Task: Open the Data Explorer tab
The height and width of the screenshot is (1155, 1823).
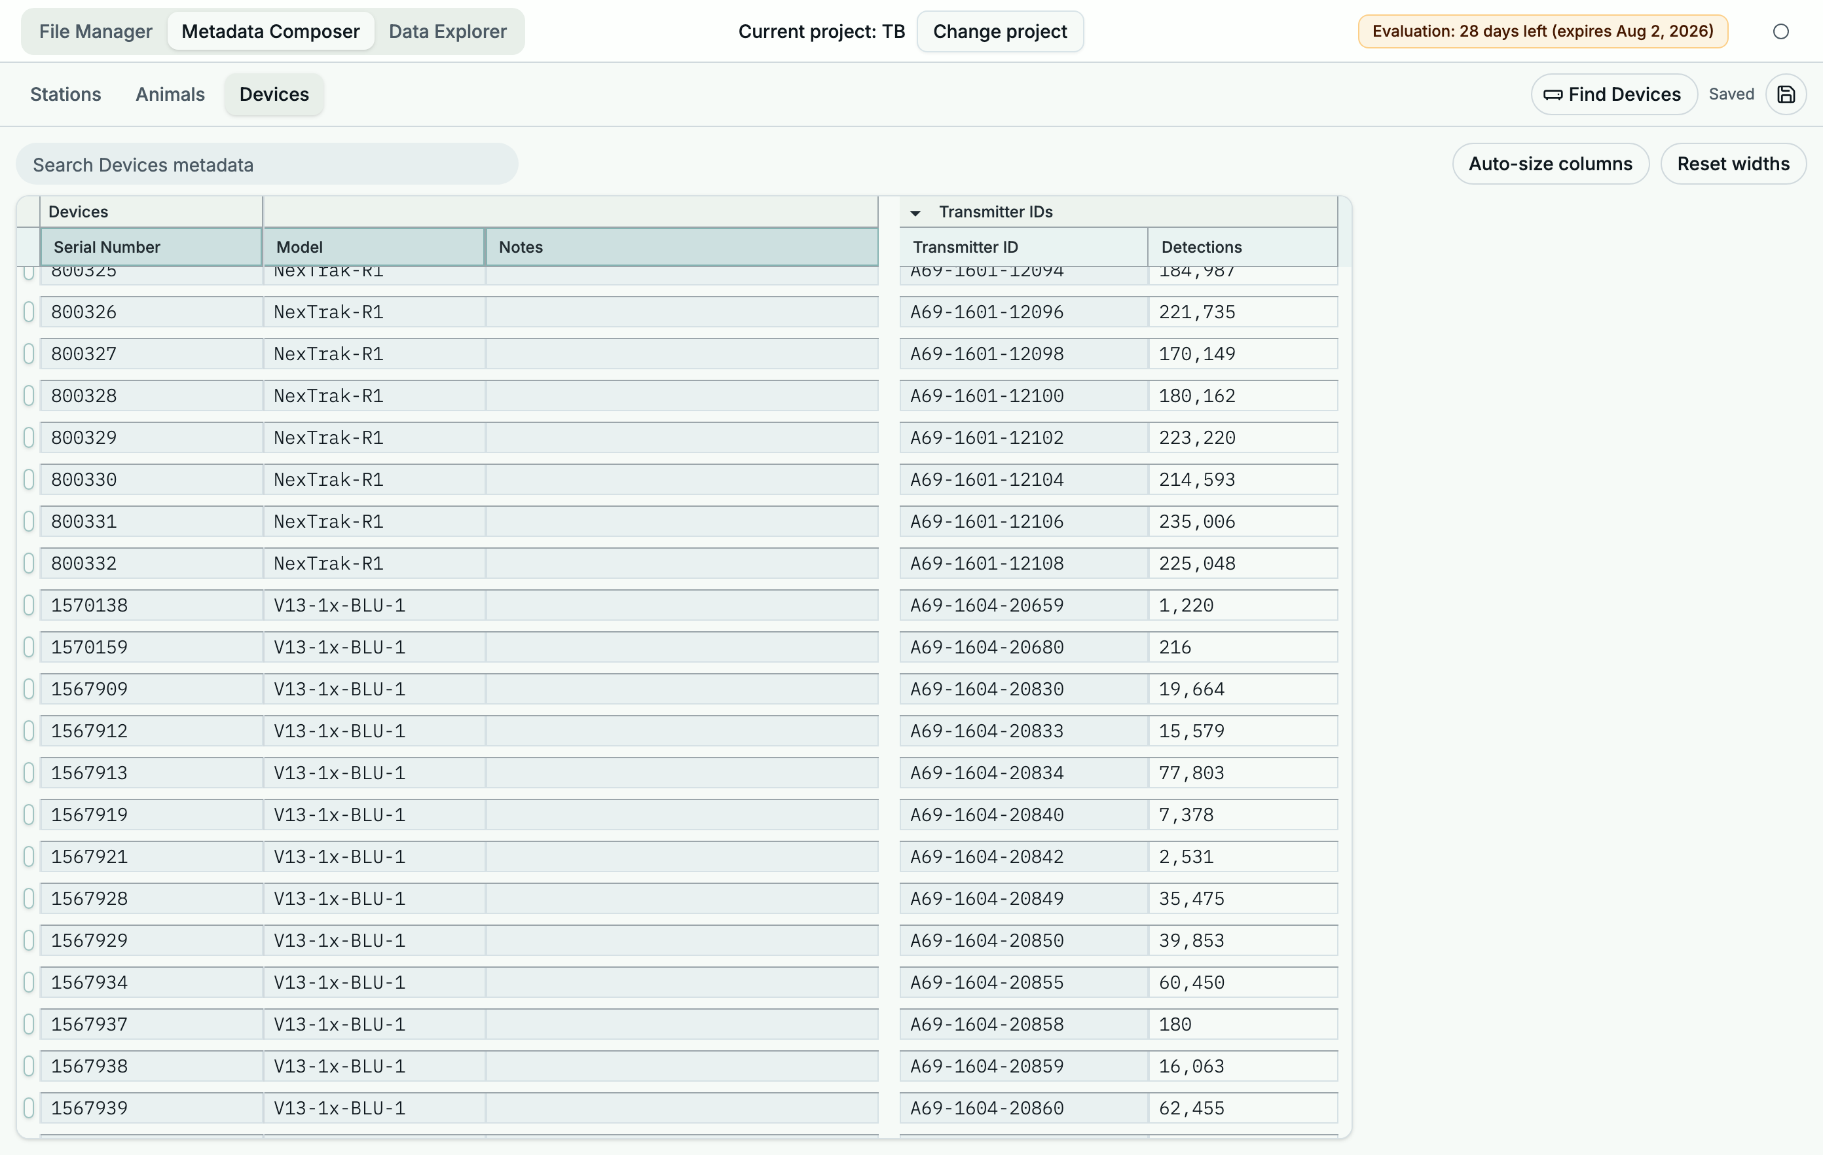Action: click(x=447, y=31)
